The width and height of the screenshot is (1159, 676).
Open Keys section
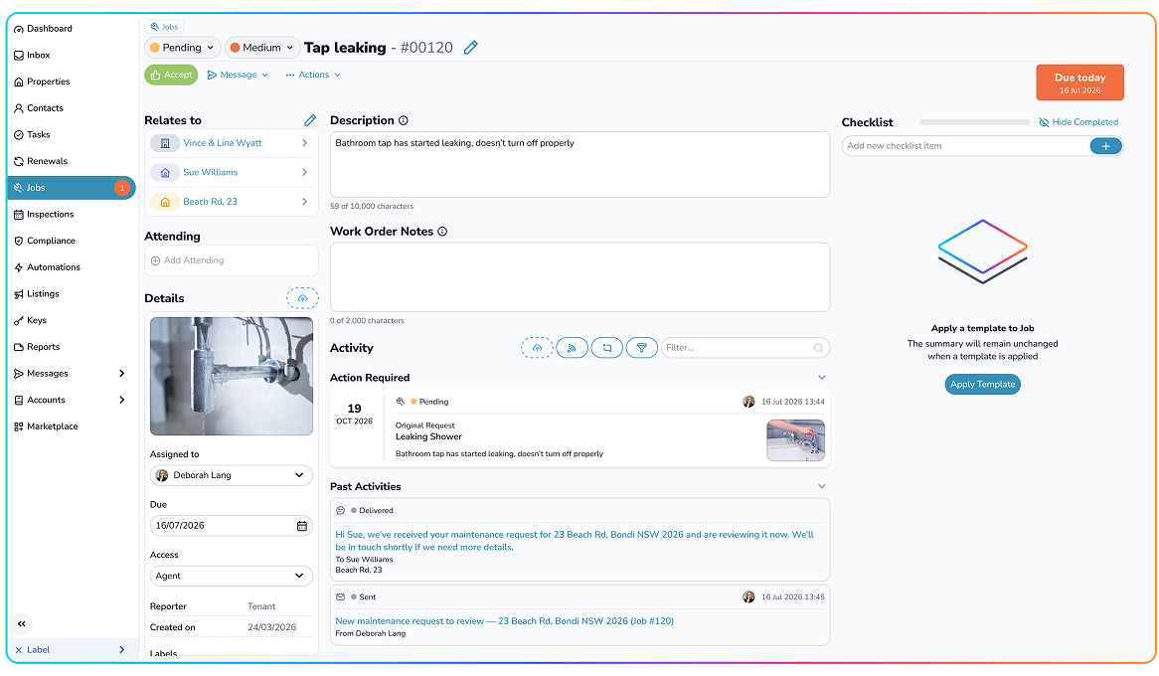tap(30, 321)
